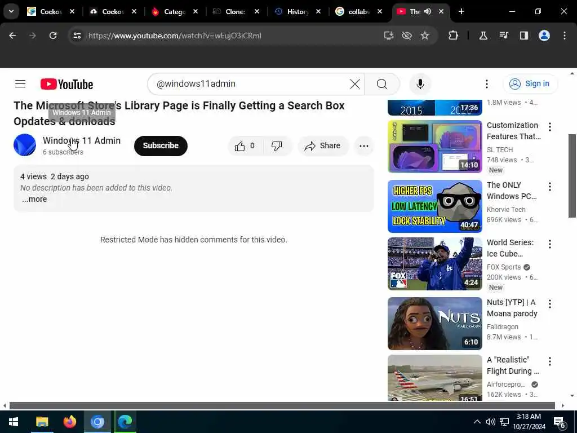Open Windows Start menu
This screenshot has height=433, width=577.
[x=14, y=422]
